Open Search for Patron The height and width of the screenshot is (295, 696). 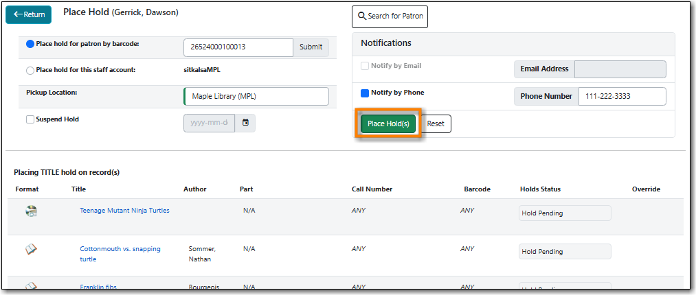(x=390, y=16)
